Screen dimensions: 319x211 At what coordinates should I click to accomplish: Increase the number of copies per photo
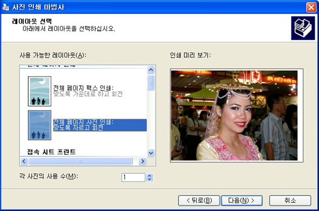coord(150,176)
